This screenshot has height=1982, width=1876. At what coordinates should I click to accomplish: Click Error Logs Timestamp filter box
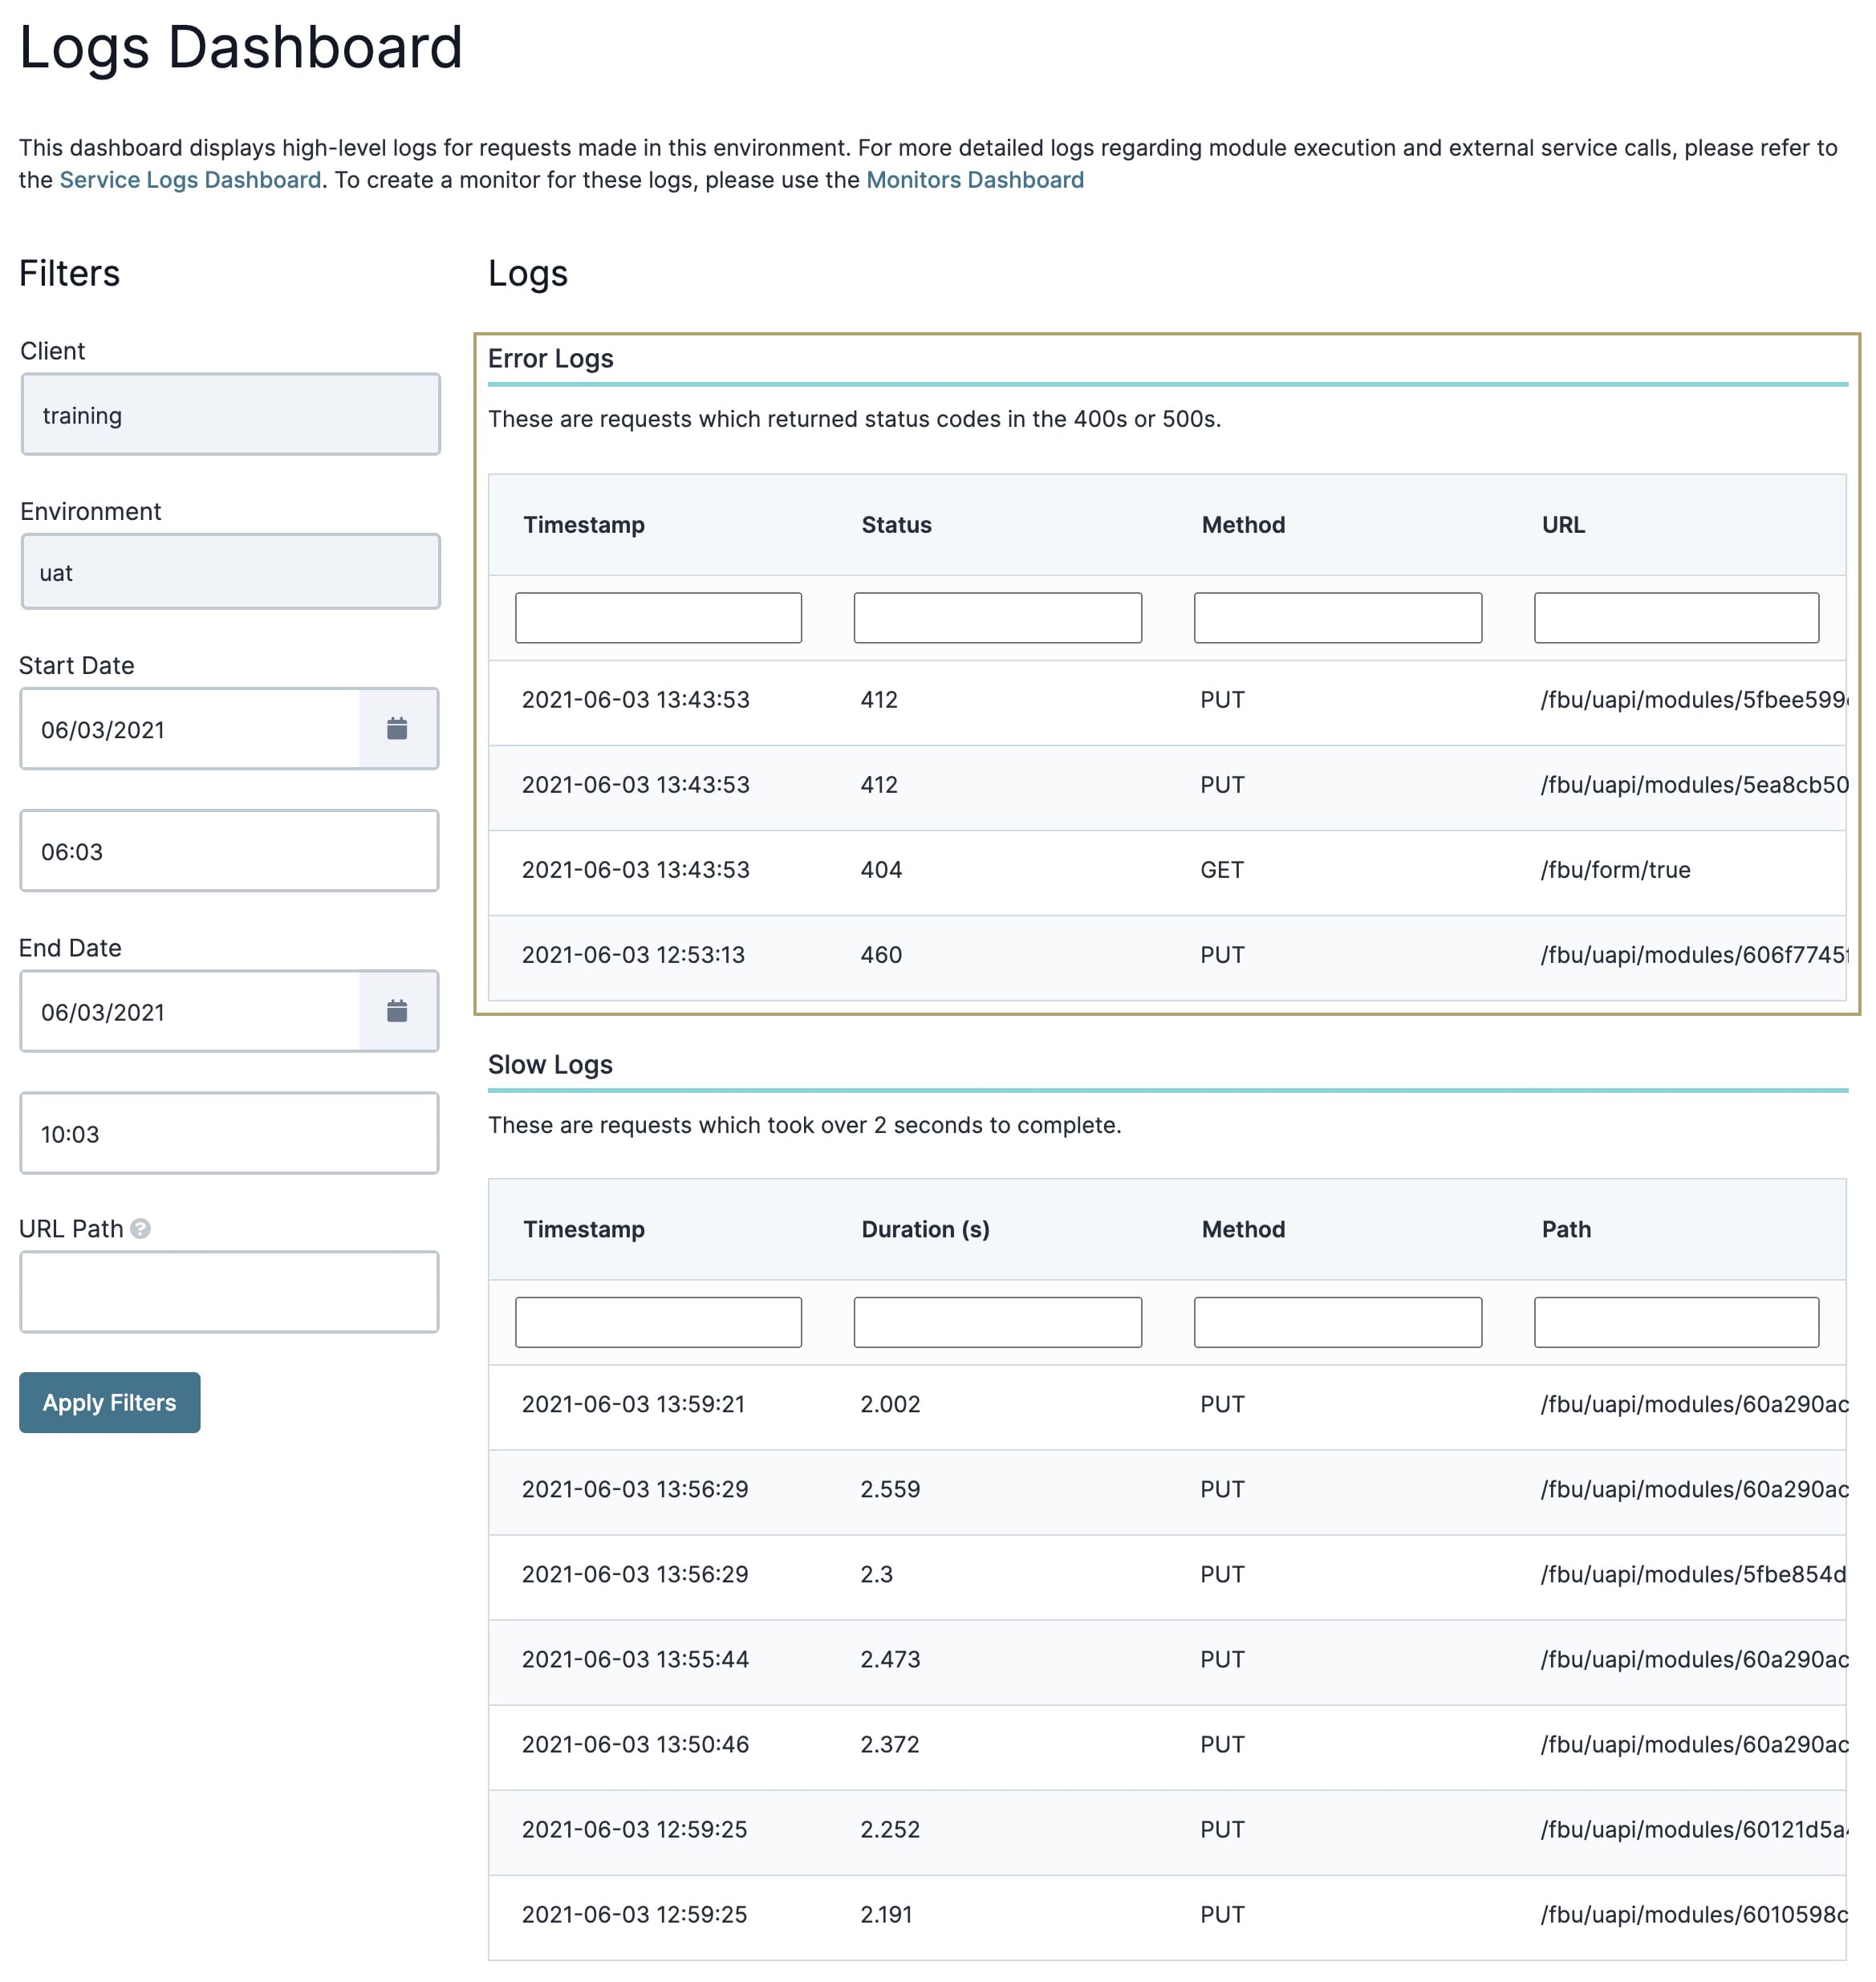[658, 618]
